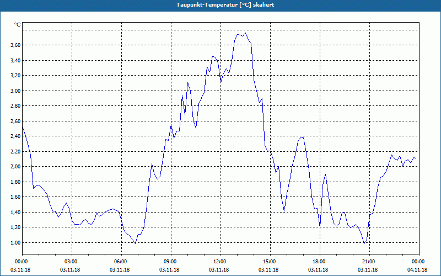Click the °C unit label

[18, 25]
